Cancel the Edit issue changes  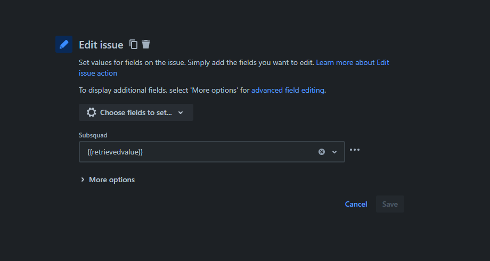356,204
